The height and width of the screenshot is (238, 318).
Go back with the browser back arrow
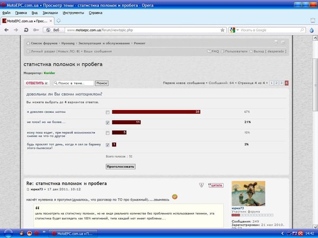tap(6, 30)
